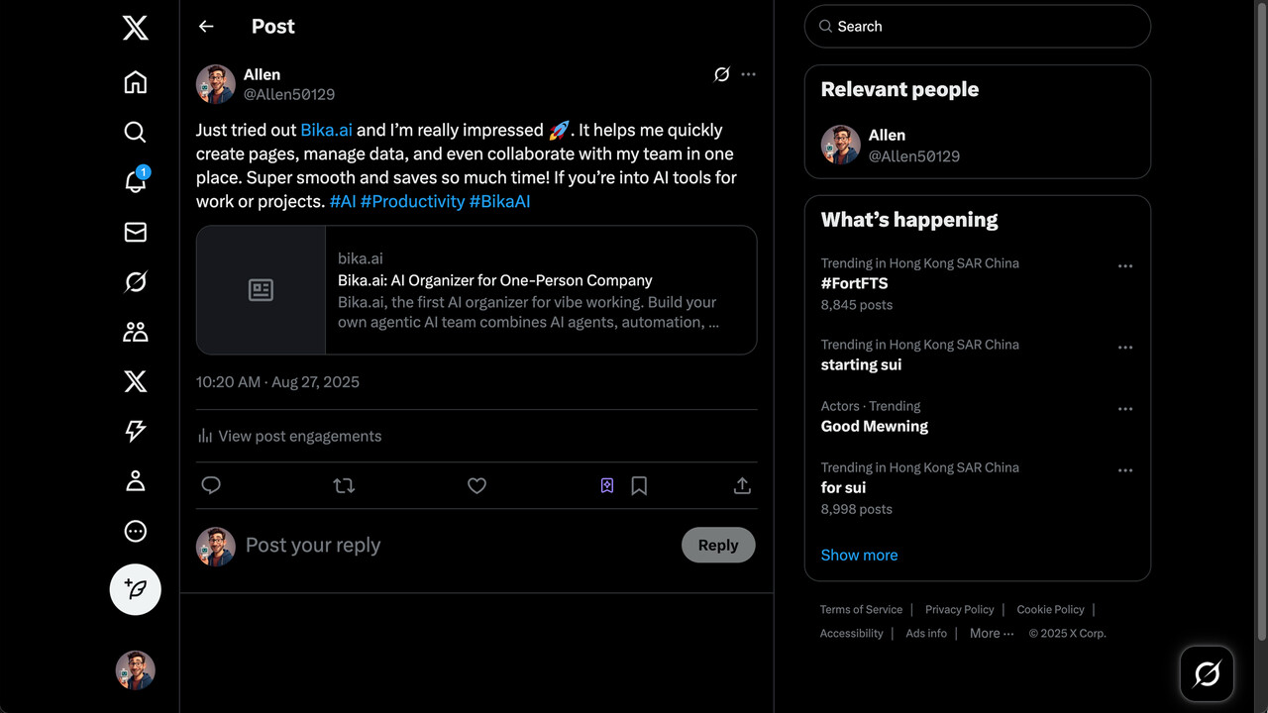Viewport: 1268px width, 713px height.
Task: Like Allen's post with the heart
Action: [x=476, y=485]
